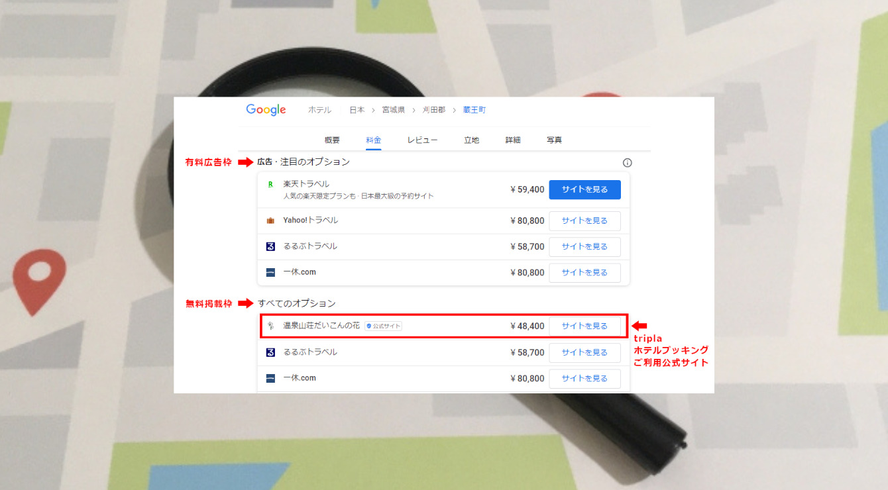Click るるぶトラベル icon under すべてのオプション
This screenshot has width=888, height=490.
270,352
